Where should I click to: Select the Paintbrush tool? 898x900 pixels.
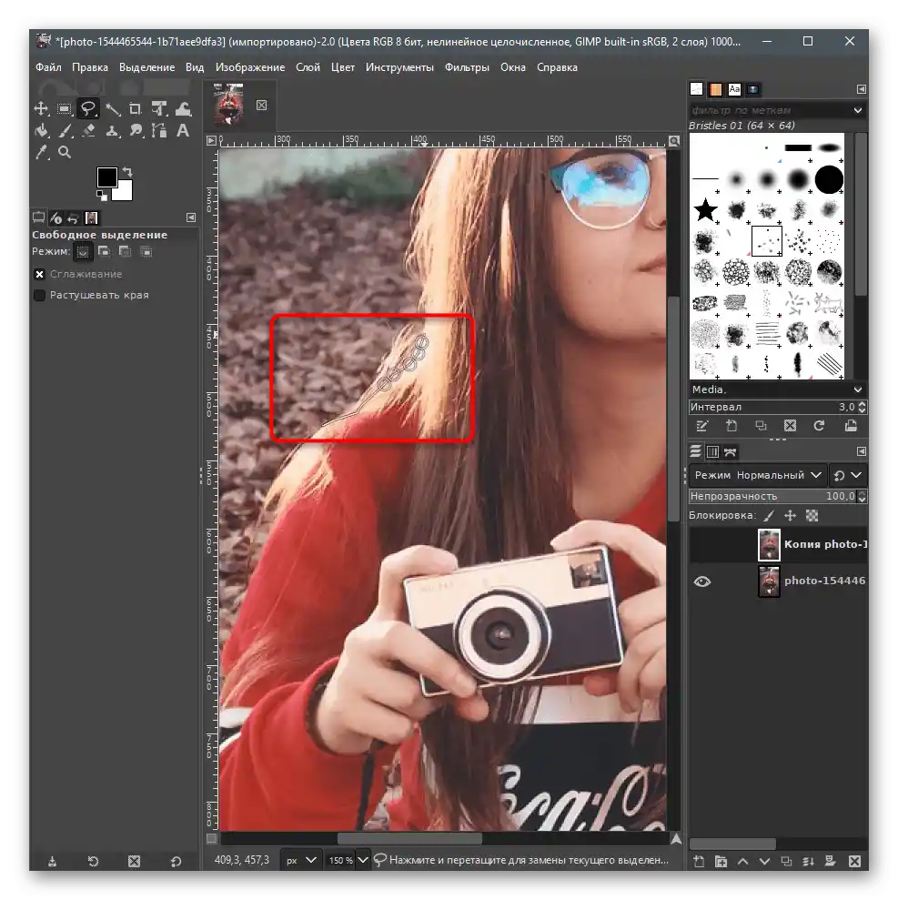65,131
